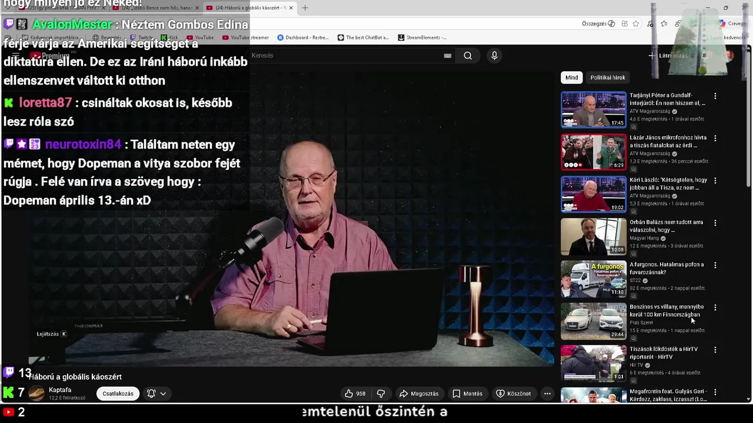Click Magyar Hang channel name

pyautogui.click(x=644, y=238)
